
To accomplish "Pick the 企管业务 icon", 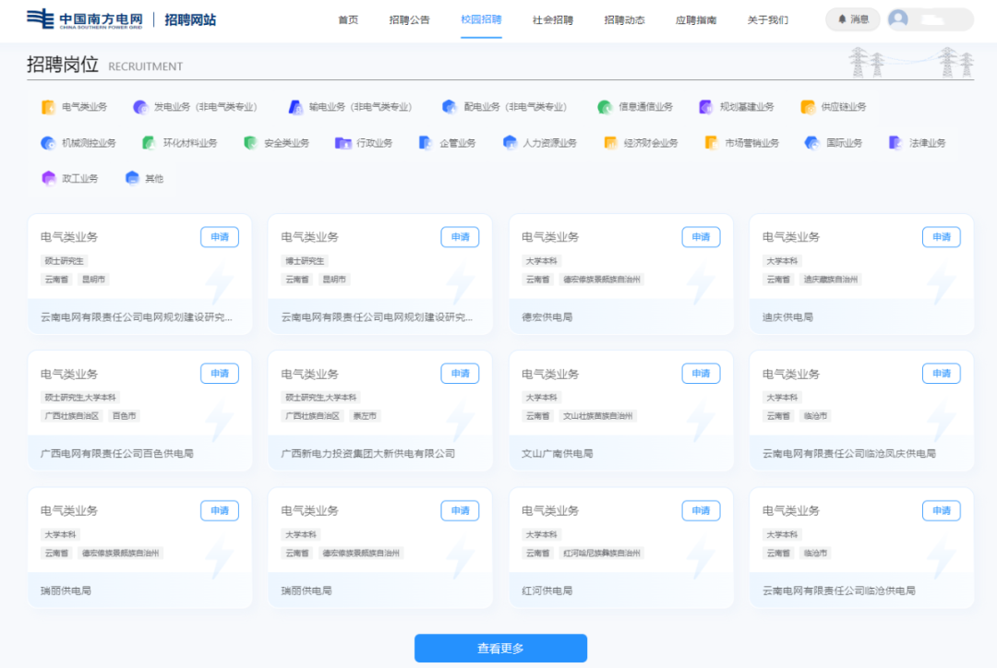I will 426,143.
